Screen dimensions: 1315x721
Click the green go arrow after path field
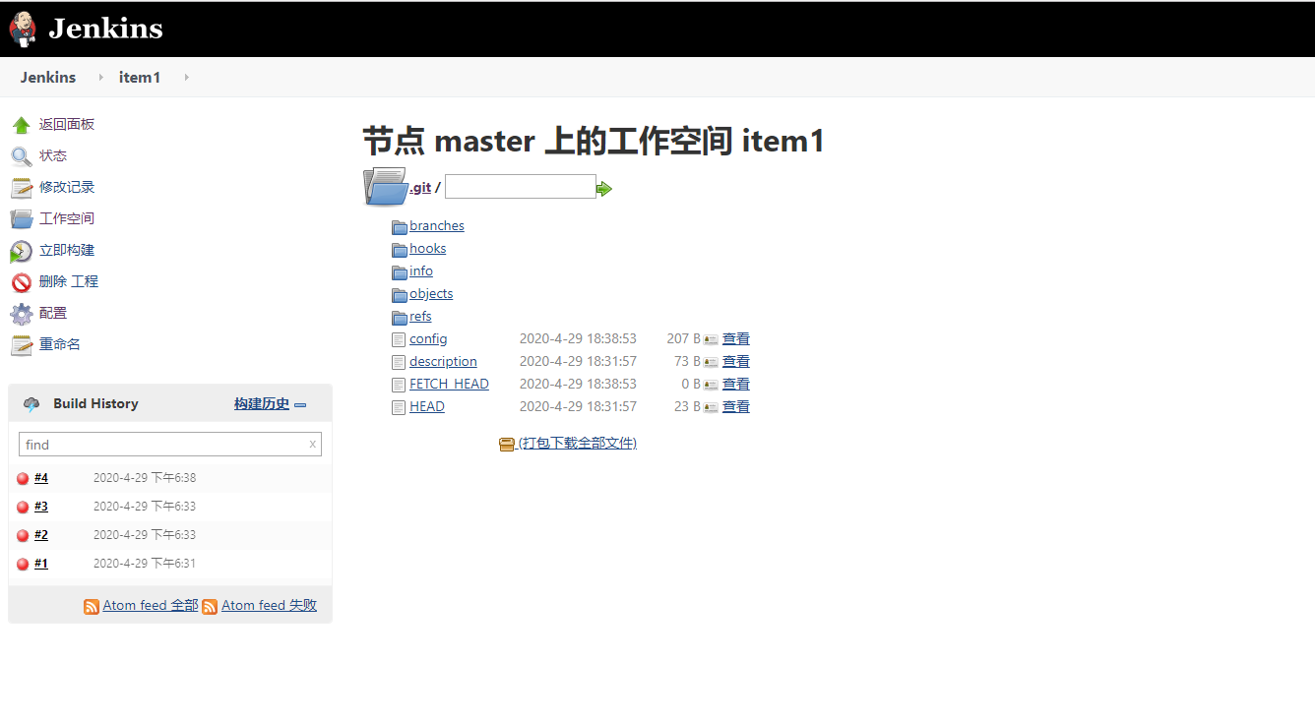pos(604,188)
